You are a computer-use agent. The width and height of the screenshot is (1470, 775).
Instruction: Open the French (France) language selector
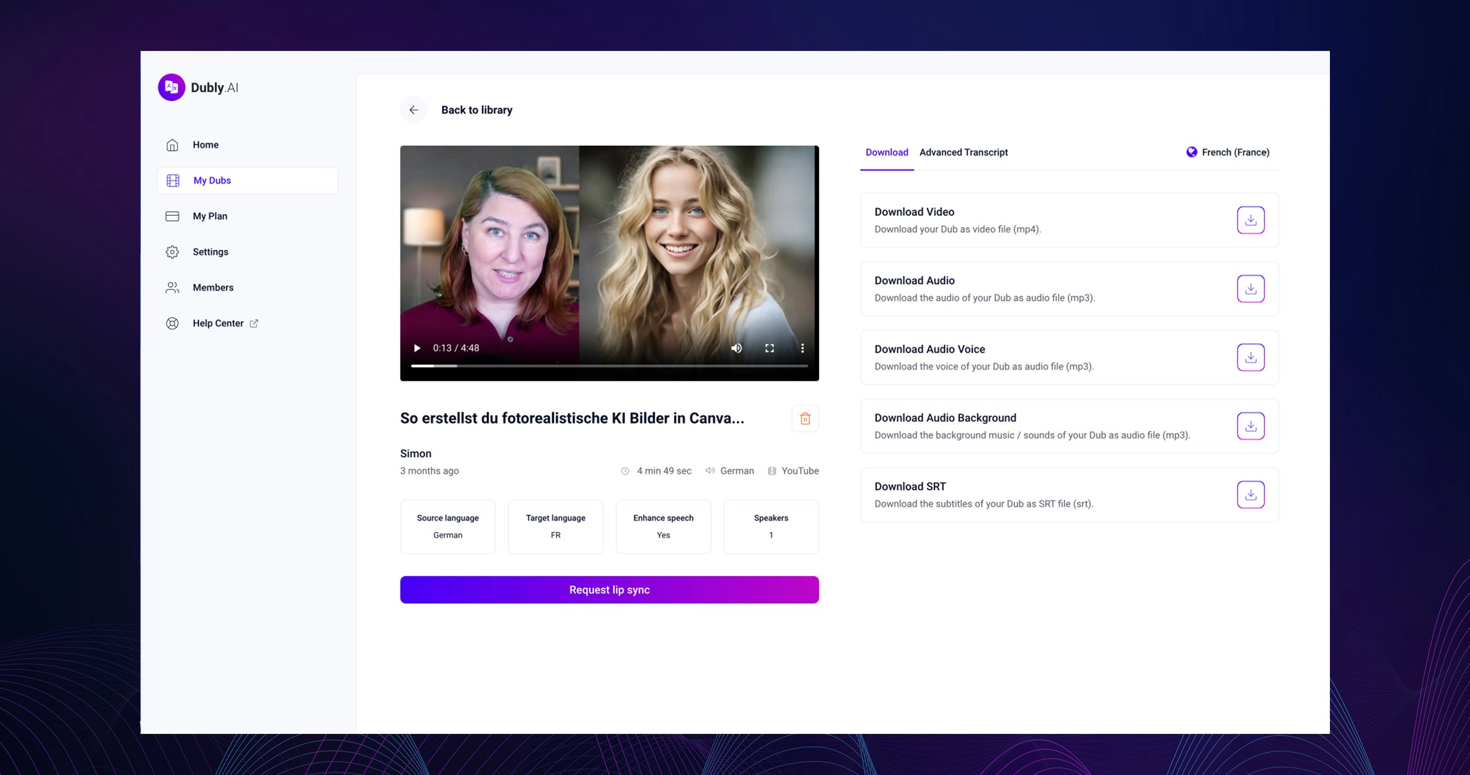tap(1228, 152)
